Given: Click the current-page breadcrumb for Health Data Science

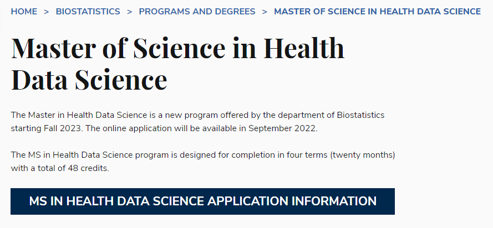Looking at the screenshot, I should point(377,11).
